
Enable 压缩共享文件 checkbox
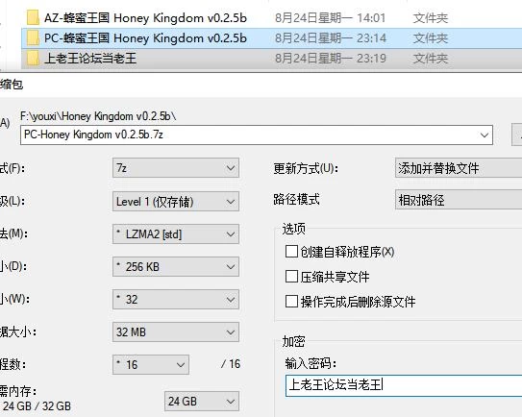(291, 276)
